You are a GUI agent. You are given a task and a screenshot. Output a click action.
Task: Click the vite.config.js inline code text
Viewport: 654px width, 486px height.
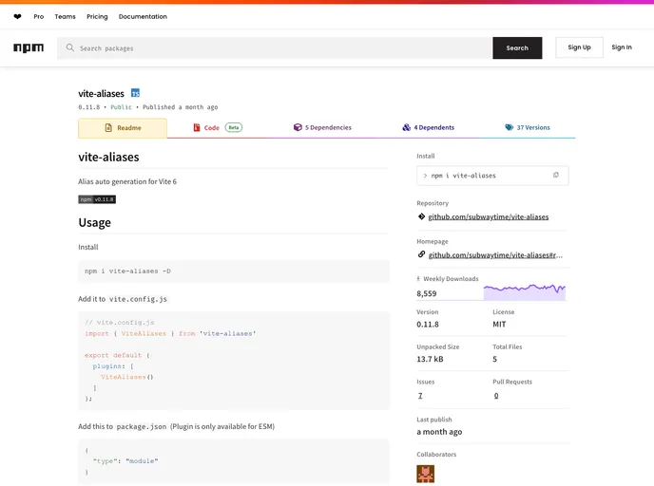click(x=138, y=299)
